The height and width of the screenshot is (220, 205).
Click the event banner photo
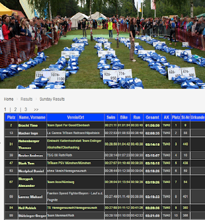click(102, 44)
